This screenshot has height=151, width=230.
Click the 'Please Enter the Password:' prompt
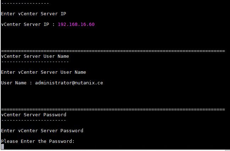[x=38, y=141]
